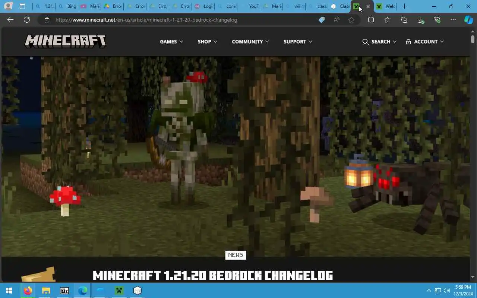The image size is (477, 298).
Task: Click the scrollbar down arrow
Action: pos(473,277)
